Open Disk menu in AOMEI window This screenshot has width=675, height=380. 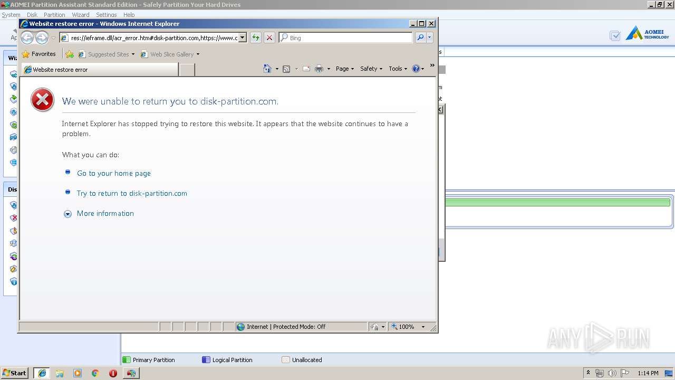[x=32, y=15]
